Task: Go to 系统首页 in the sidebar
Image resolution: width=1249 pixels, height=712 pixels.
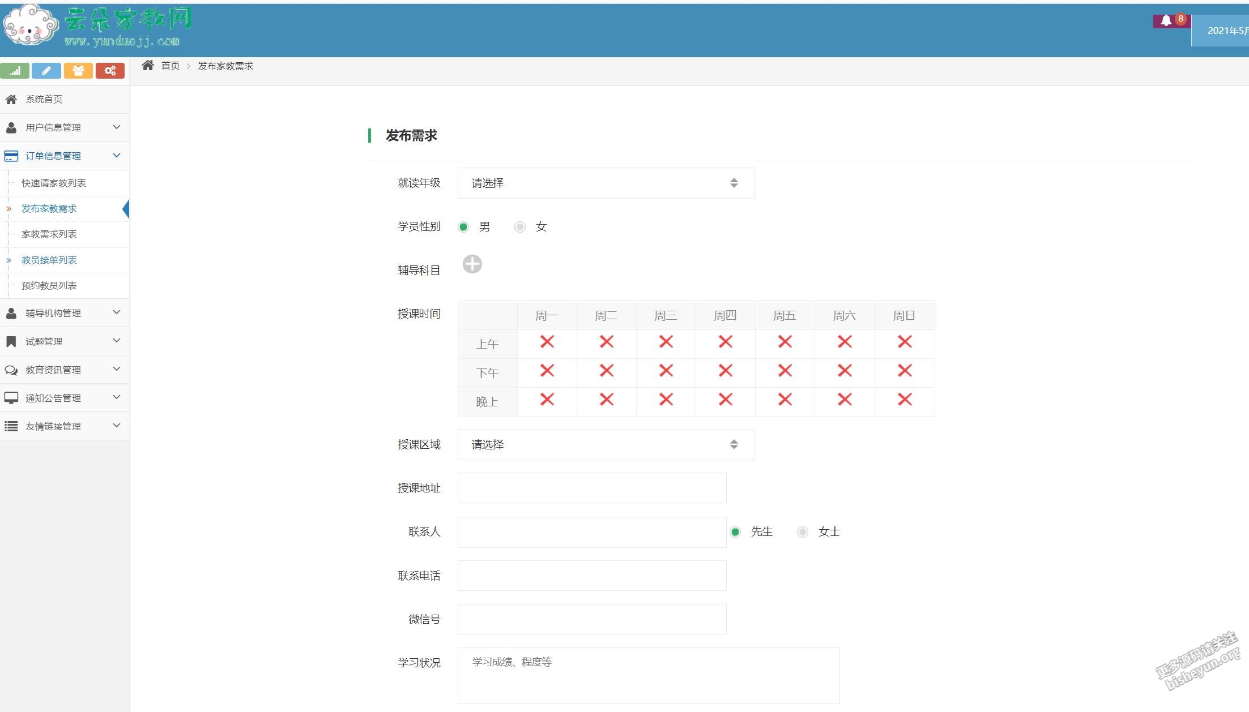Action: coord(44,99)
